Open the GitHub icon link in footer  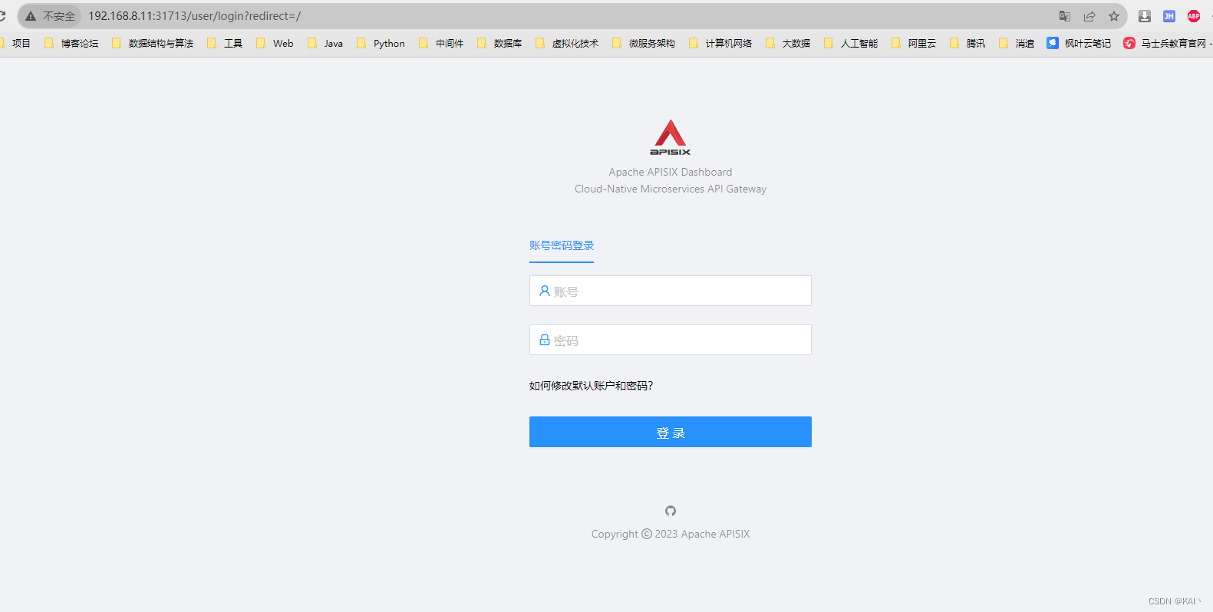pos(671,511)
